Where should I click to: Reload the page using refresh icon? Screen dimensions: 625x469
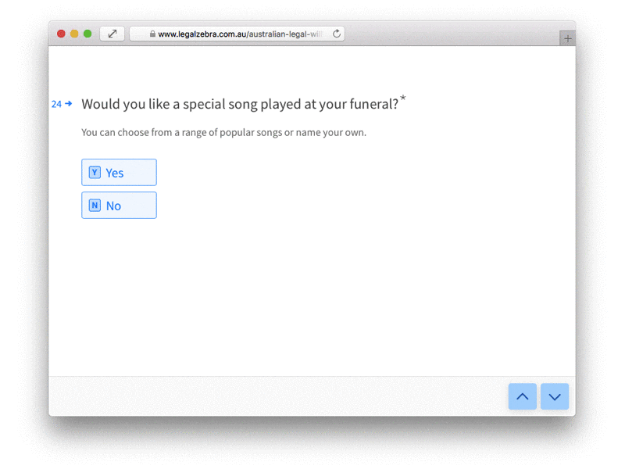[337, 34]
